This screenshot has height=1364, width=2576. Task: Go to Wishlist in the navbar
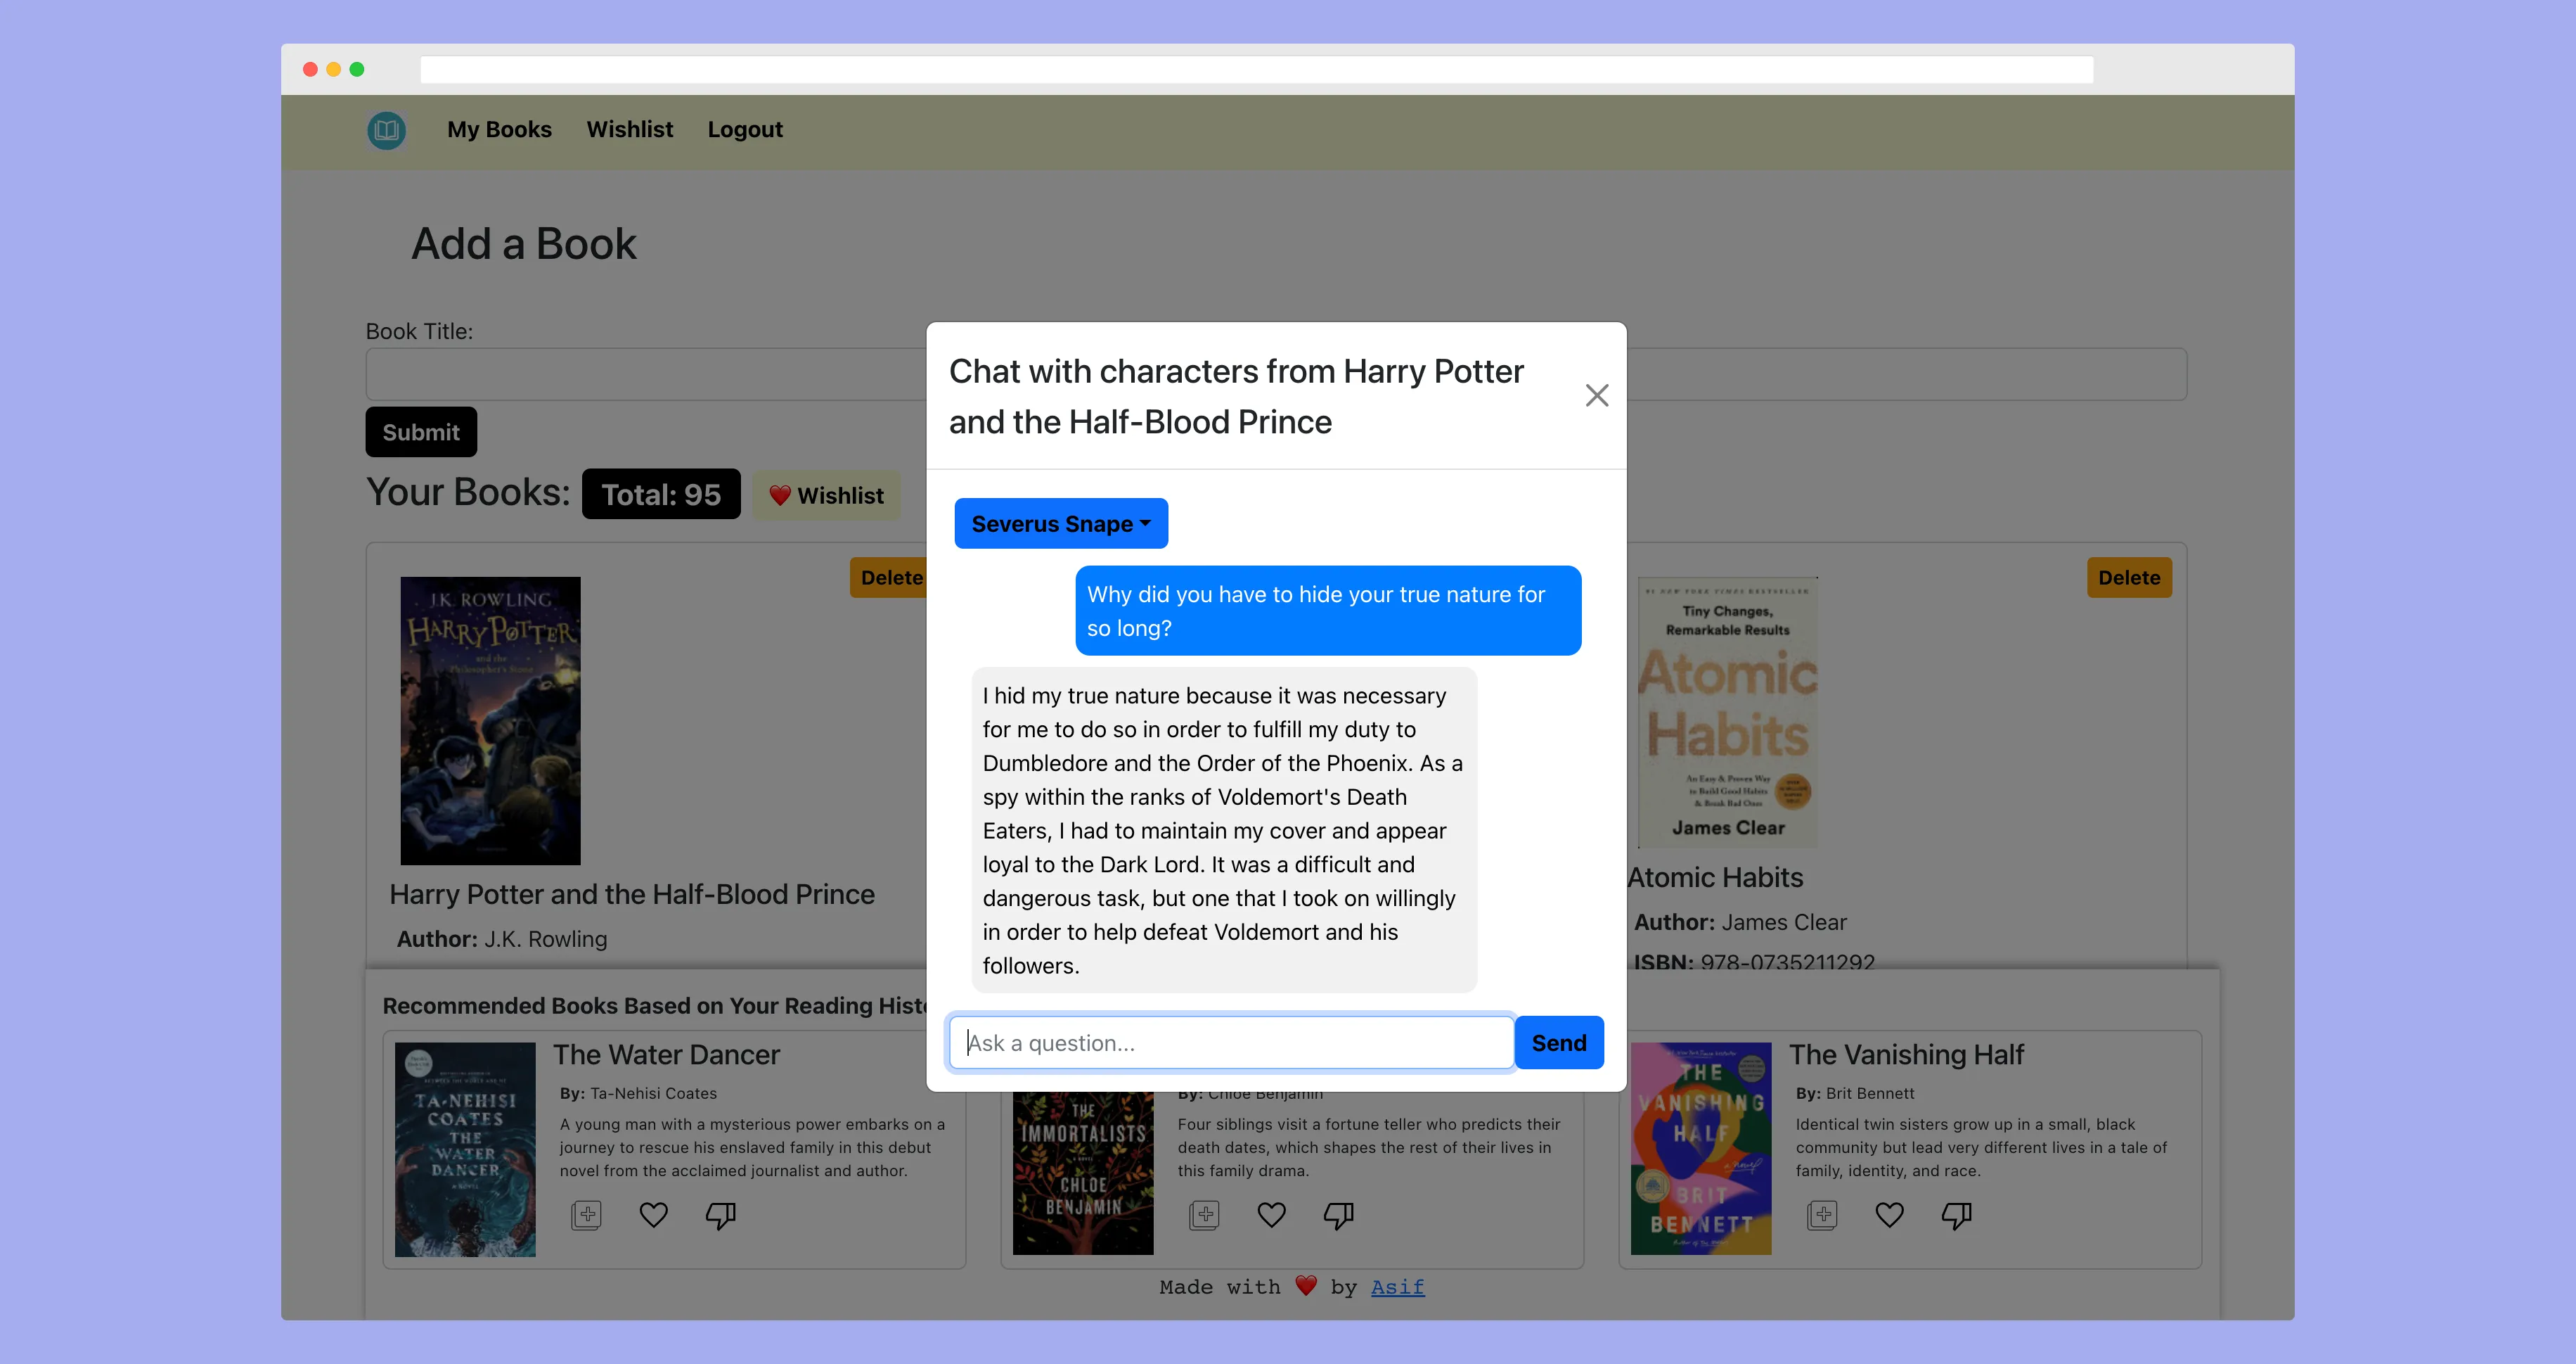(x=629, y=130)
